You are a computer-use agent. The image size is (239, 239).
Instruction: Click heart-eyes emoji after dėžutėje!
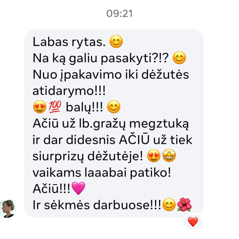click(154, 156)
